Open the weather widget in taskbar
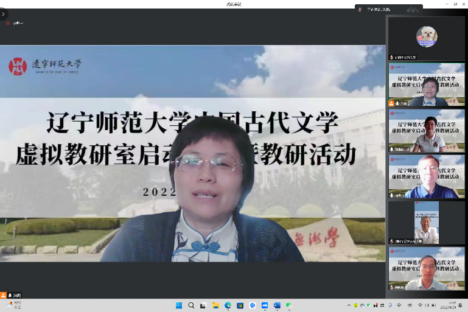468x312 pixels. (13, 305)
